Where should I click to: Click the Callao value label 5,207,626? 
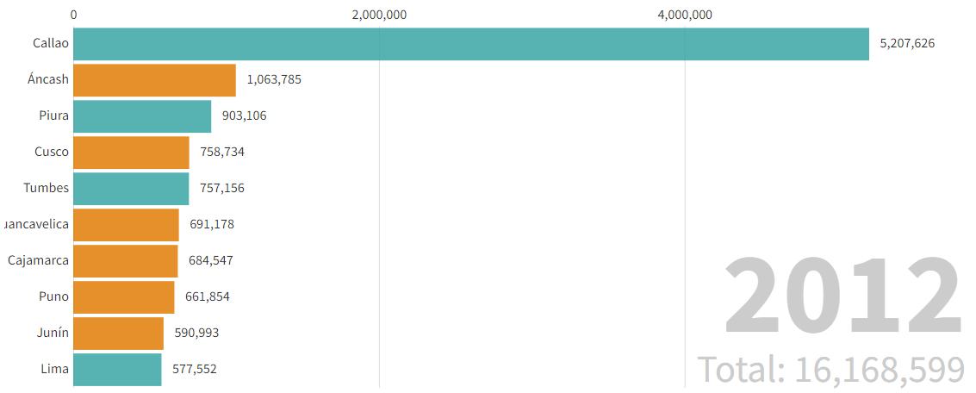tap(907, 44)
